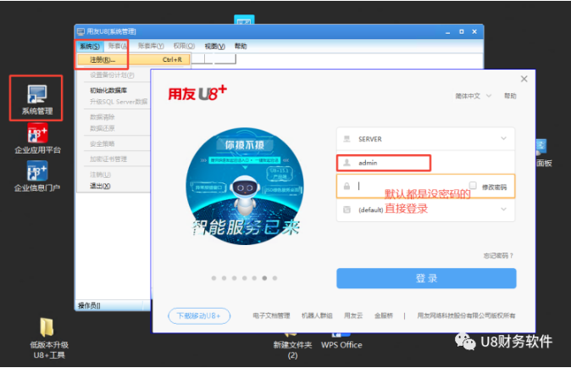Open the 视图(V) menu
This screenshot has height=368, width=571.
click(215, 47)
